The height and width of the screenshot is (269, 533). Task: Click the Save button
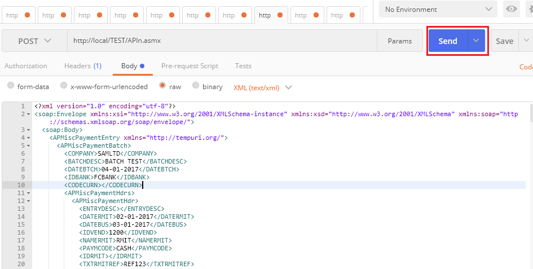pyautogui.click(x=504, y=41)
